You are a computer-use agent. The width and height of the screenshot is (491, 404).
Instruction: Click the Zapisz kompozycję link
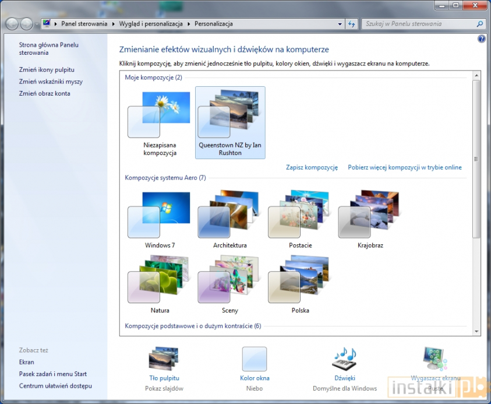(x=312, y=167)
